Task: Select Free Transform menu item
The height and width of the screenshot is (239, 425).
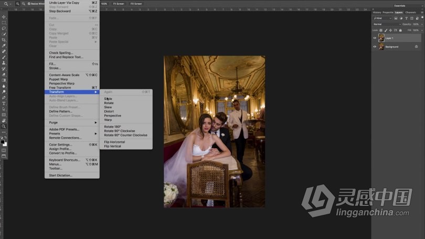Action: (72, 88)
